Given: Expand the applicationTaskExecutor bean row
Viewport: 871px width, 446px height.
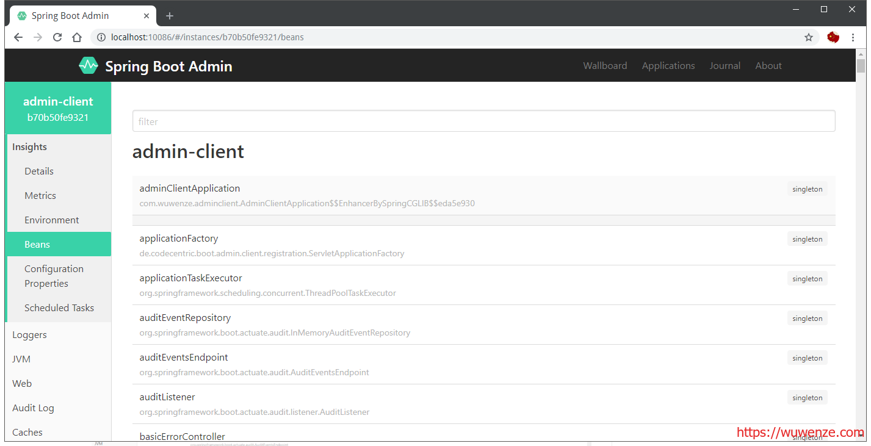Looking at the screenshot, I should pos(483,285).
